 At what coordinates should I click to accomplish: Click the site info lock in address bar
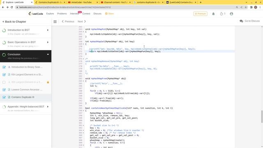pyautogui.click(x=17, y=7)
